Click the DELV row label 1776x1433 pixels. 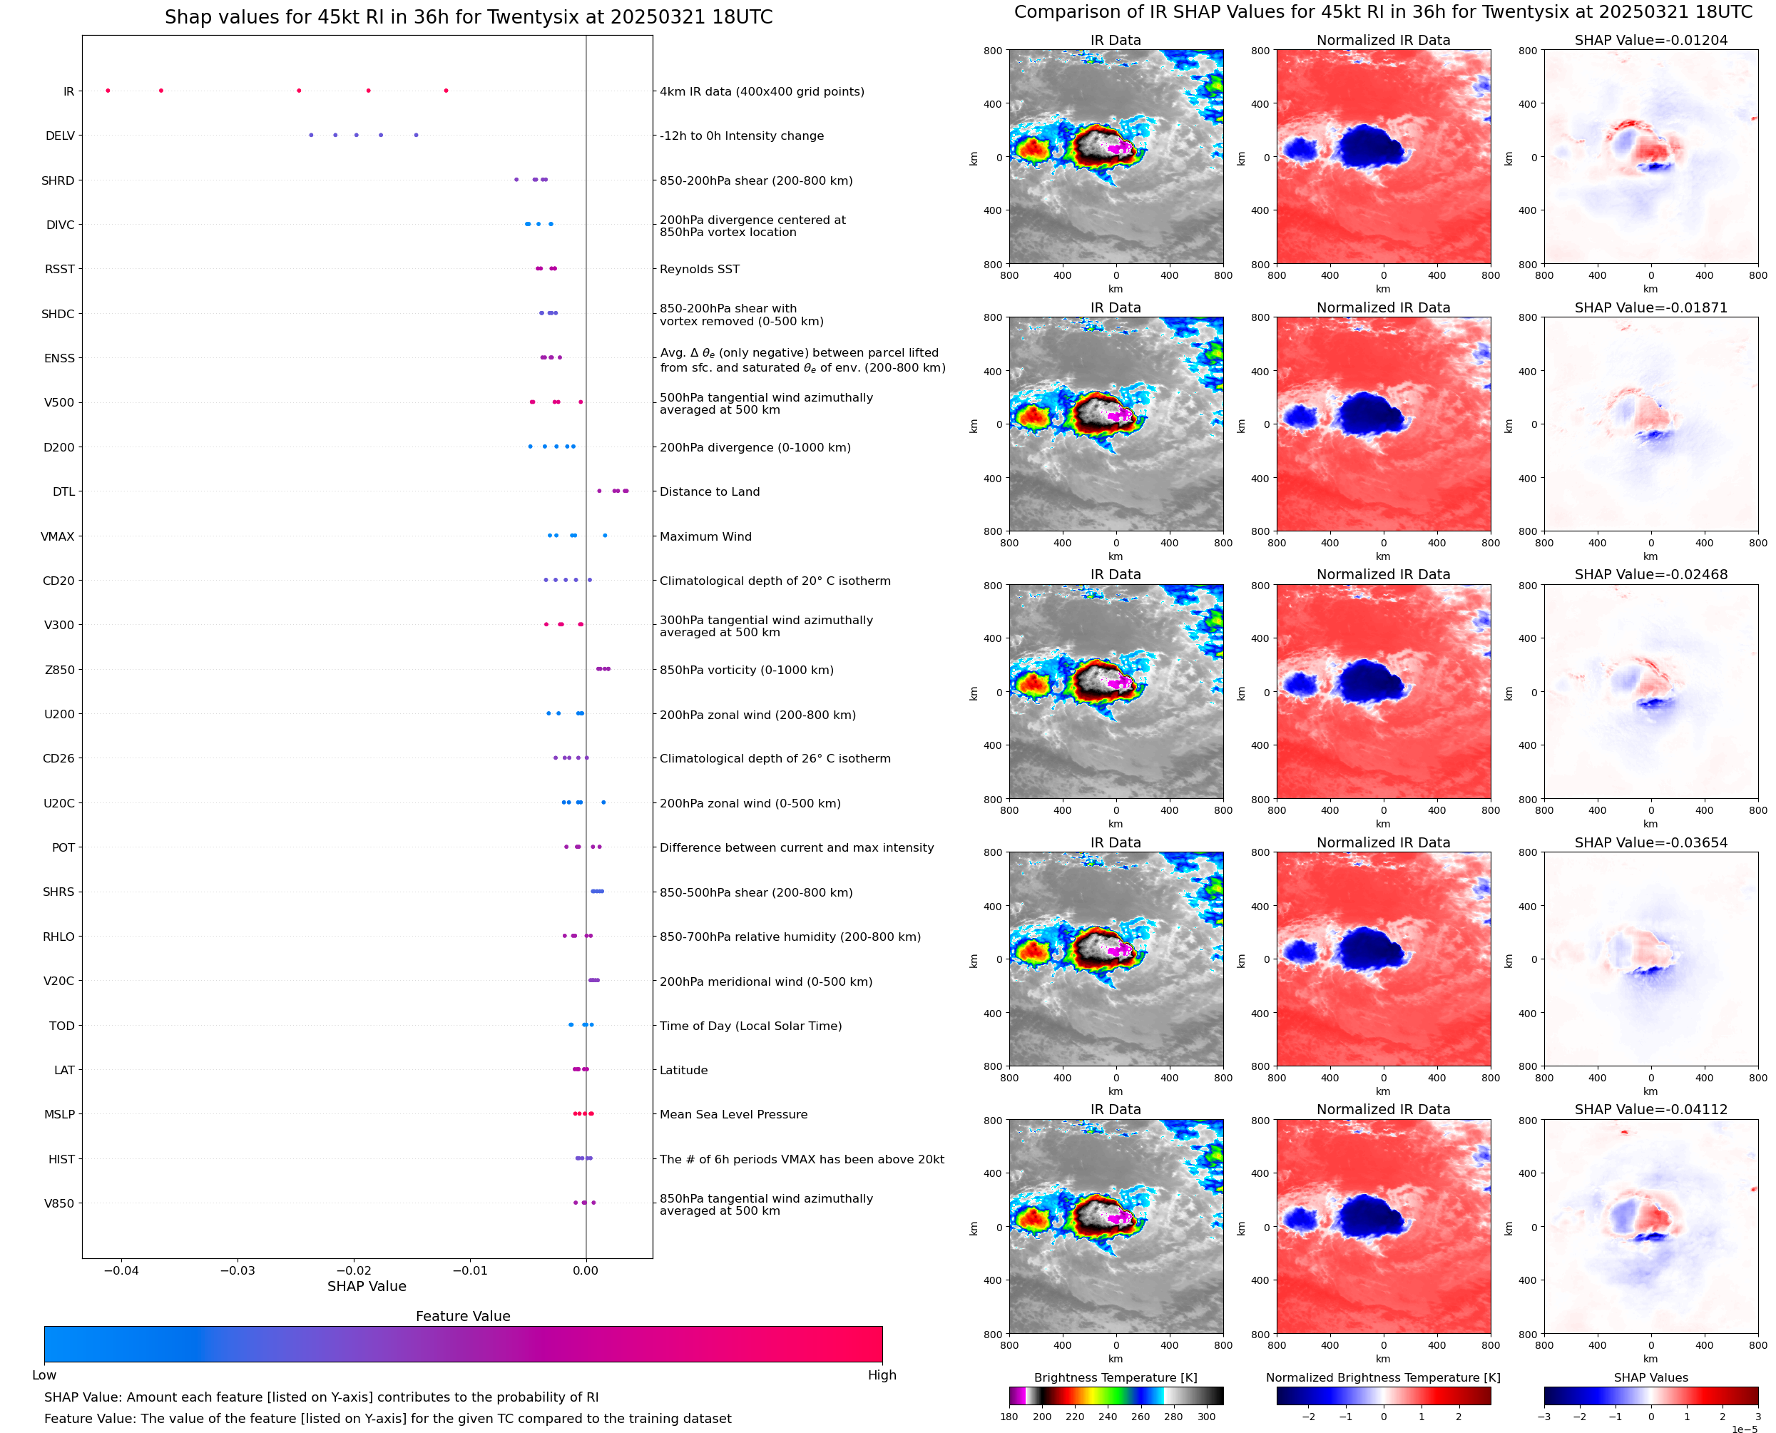pyautogui.click(x=60, y=136)
